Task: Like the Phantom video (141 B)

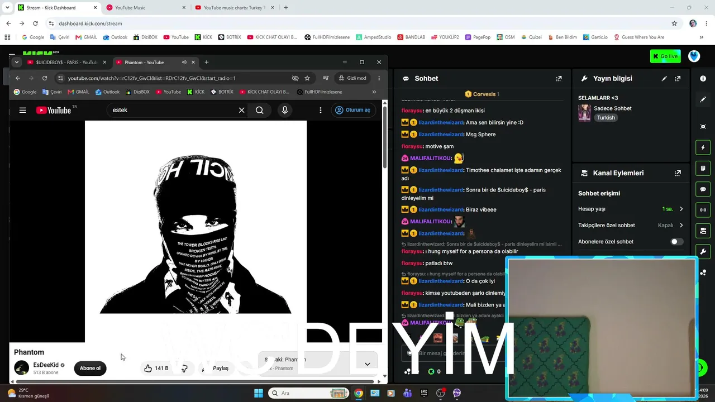Action: (156, 368)
